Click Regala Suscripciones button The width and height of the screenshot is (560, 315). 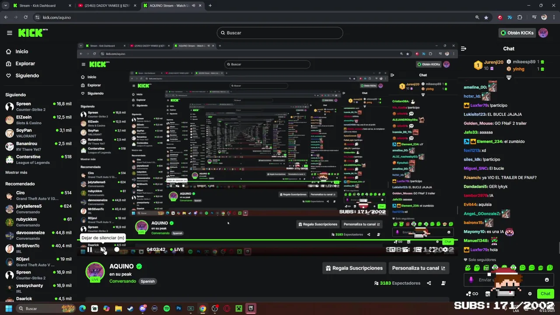coord(354,268)
